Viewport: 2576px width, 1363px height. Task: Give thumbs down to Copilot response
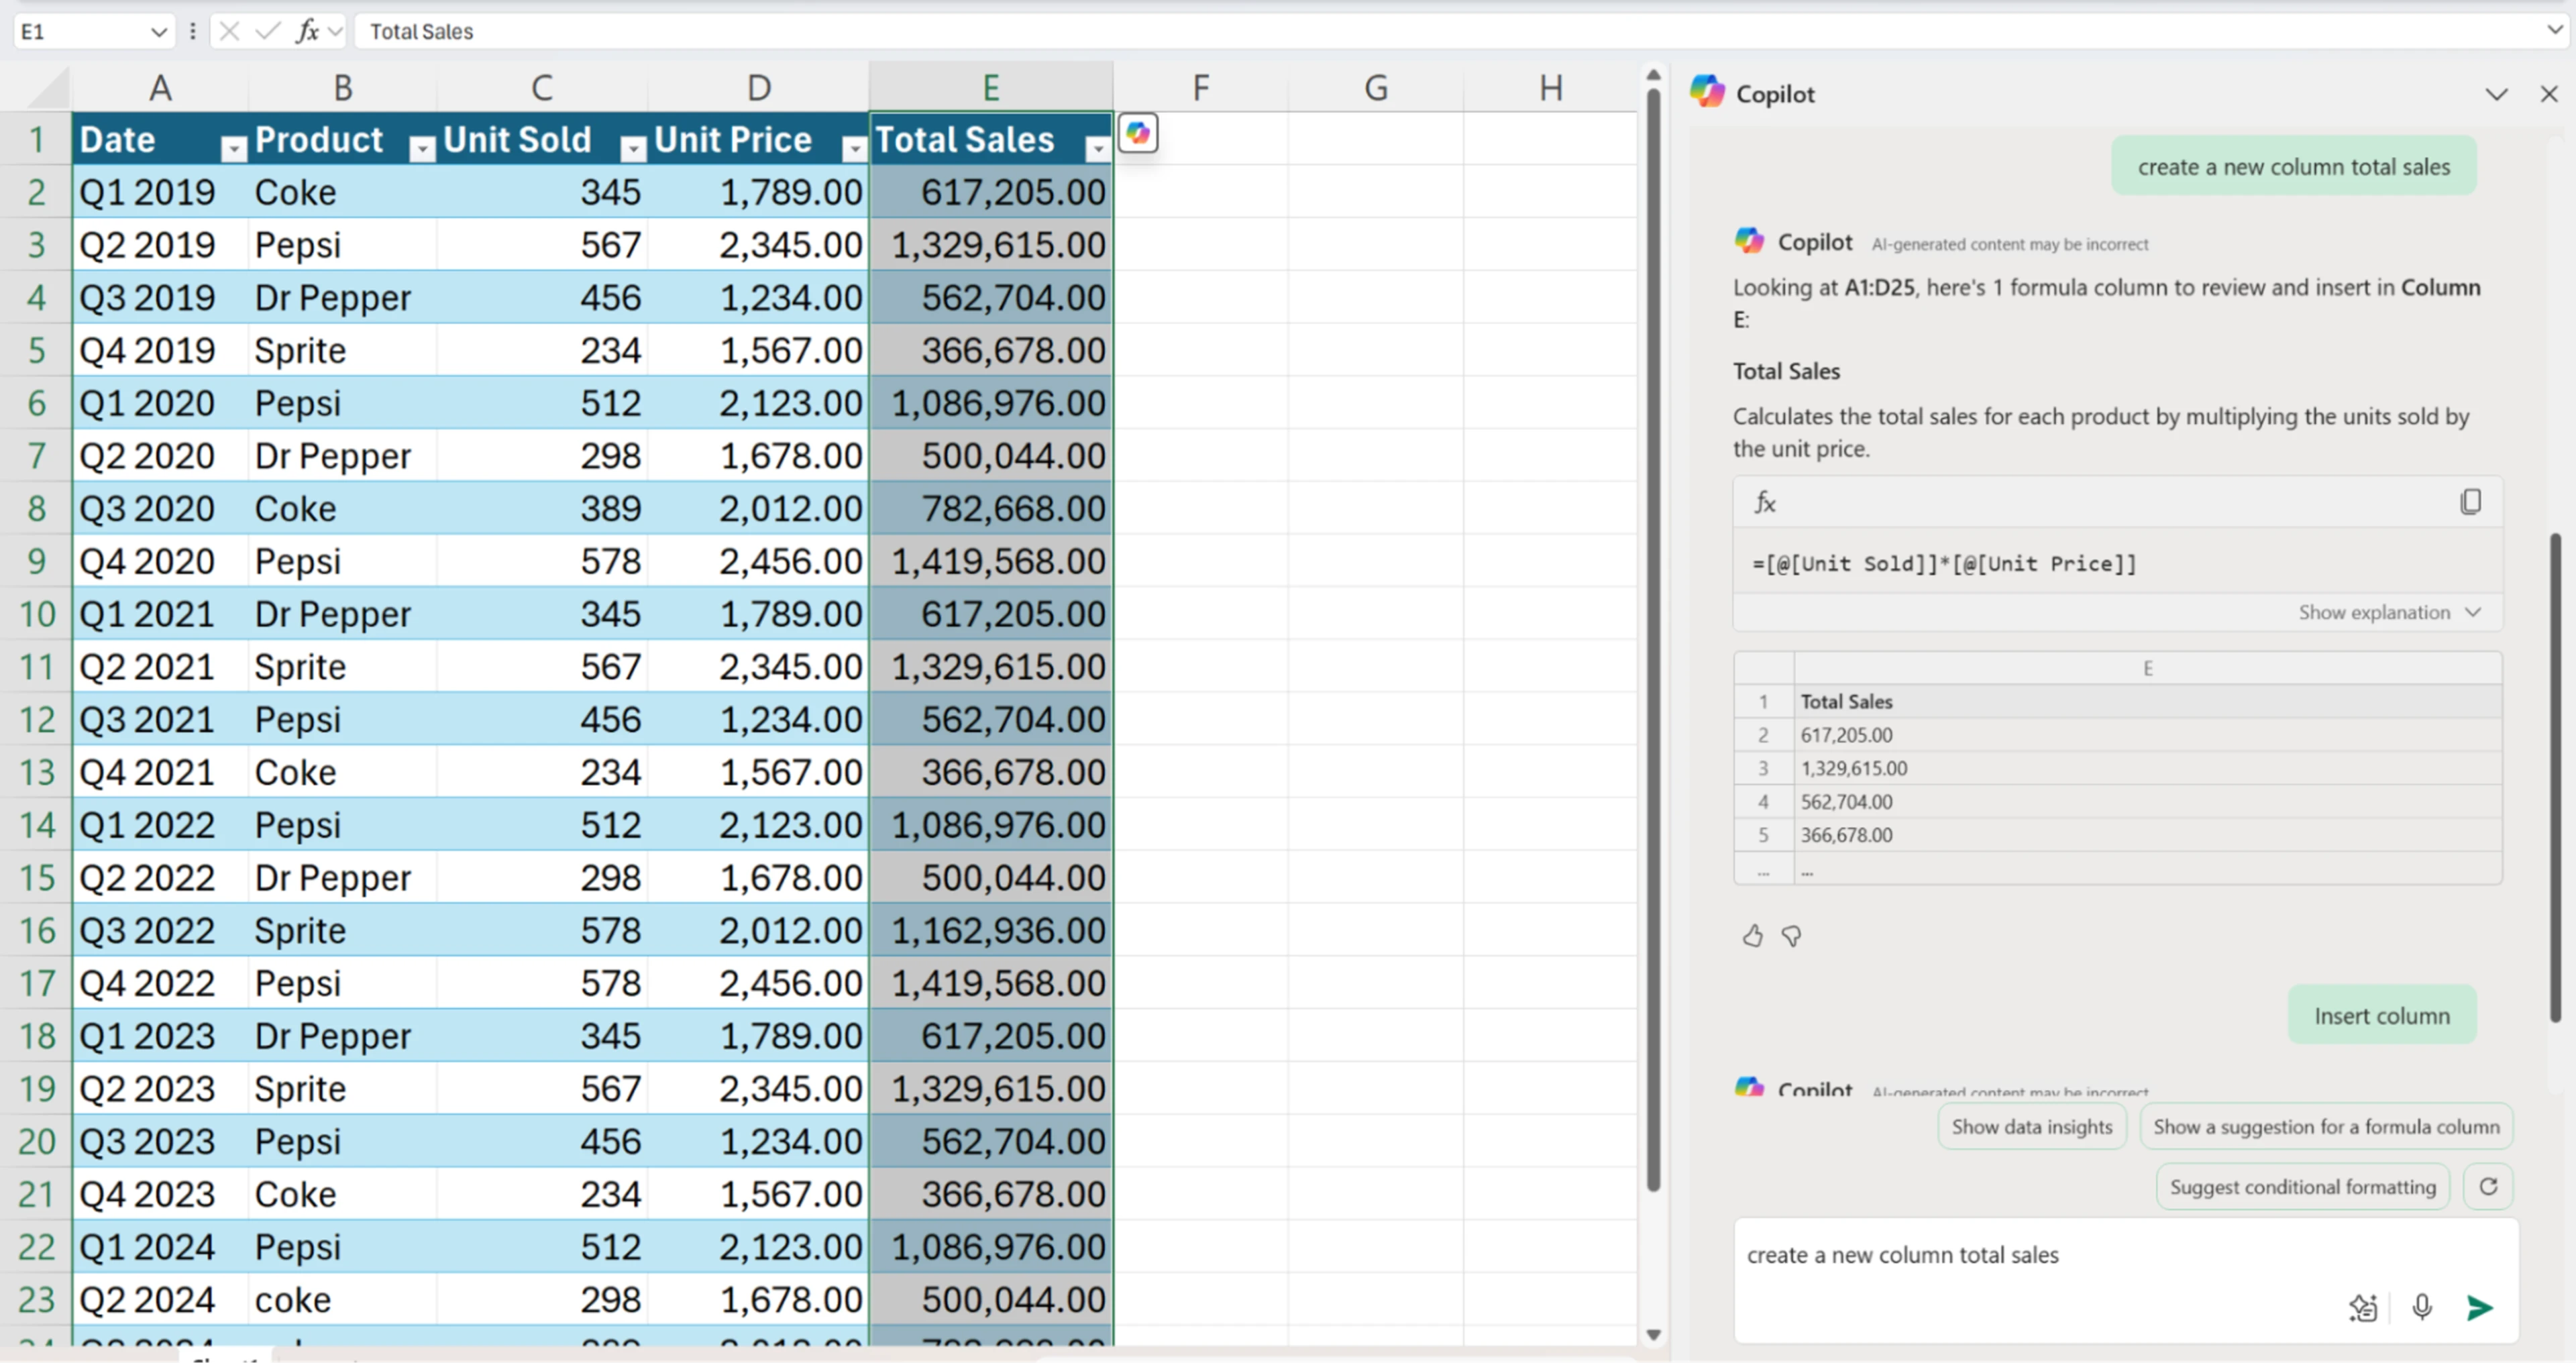1791,936
